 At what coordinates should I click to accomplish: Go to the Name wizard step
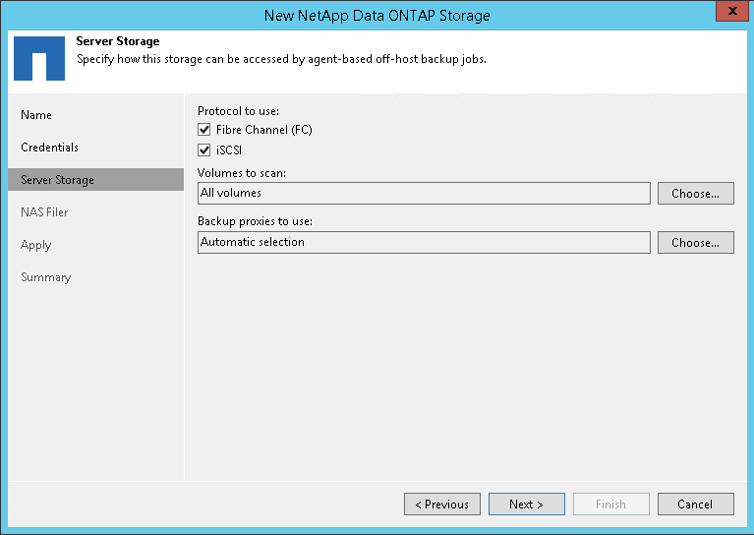click(36, 115)
